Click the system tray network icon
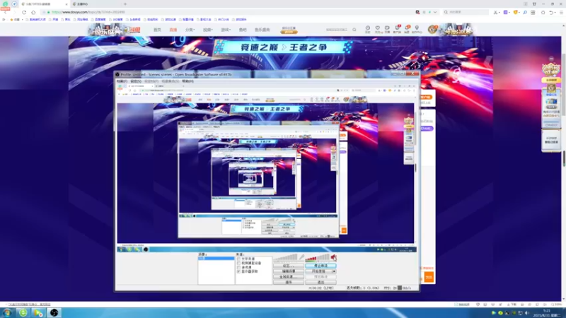The width and height of the screenshot is (566, 318). click(520, 313)
